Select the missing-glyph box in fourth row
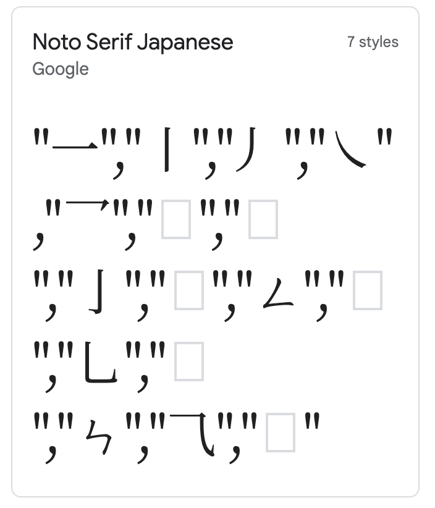The height and width of the screenshot is (508, 435). [x=189, y=362]
